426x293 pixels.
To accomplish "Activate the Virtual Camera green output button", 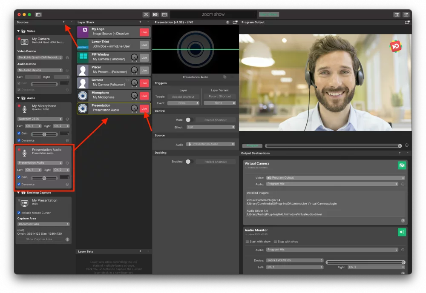I will click(x=402, y=165).
